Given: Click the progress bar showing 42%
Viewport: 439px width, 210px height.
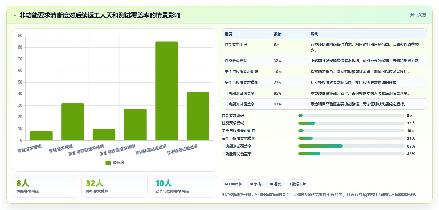Looking at the screenshot, I should click(351, 154).
